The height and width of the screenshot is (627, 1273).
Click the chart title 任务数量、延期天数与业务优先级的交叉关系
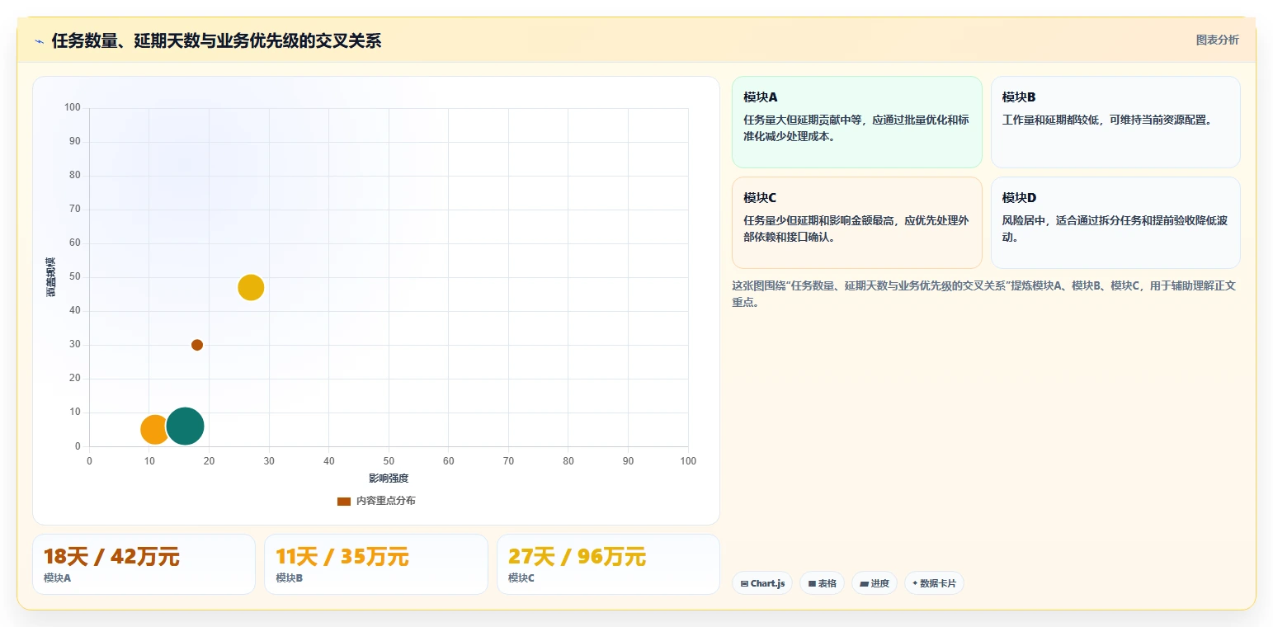pos(216,41)
